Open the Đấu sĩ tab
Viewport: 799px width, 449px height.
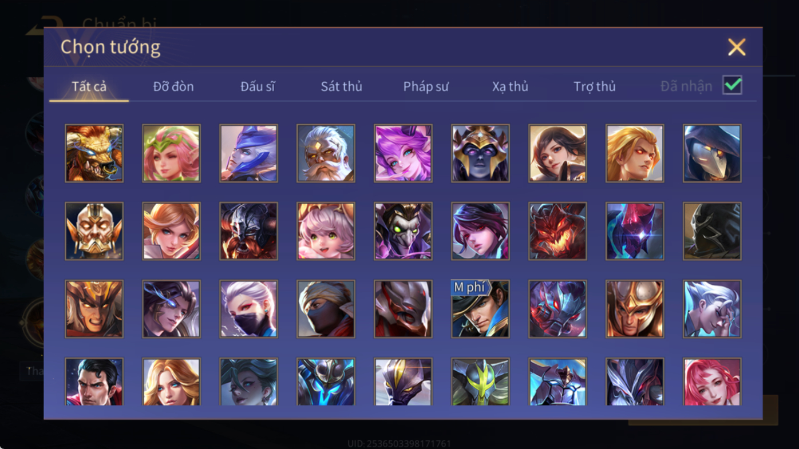[x=258, y=86]
